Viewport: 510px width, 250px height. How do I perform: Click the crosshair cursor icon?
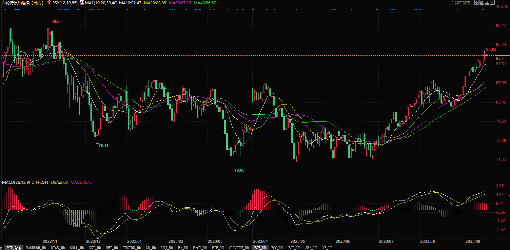[477, 2]
